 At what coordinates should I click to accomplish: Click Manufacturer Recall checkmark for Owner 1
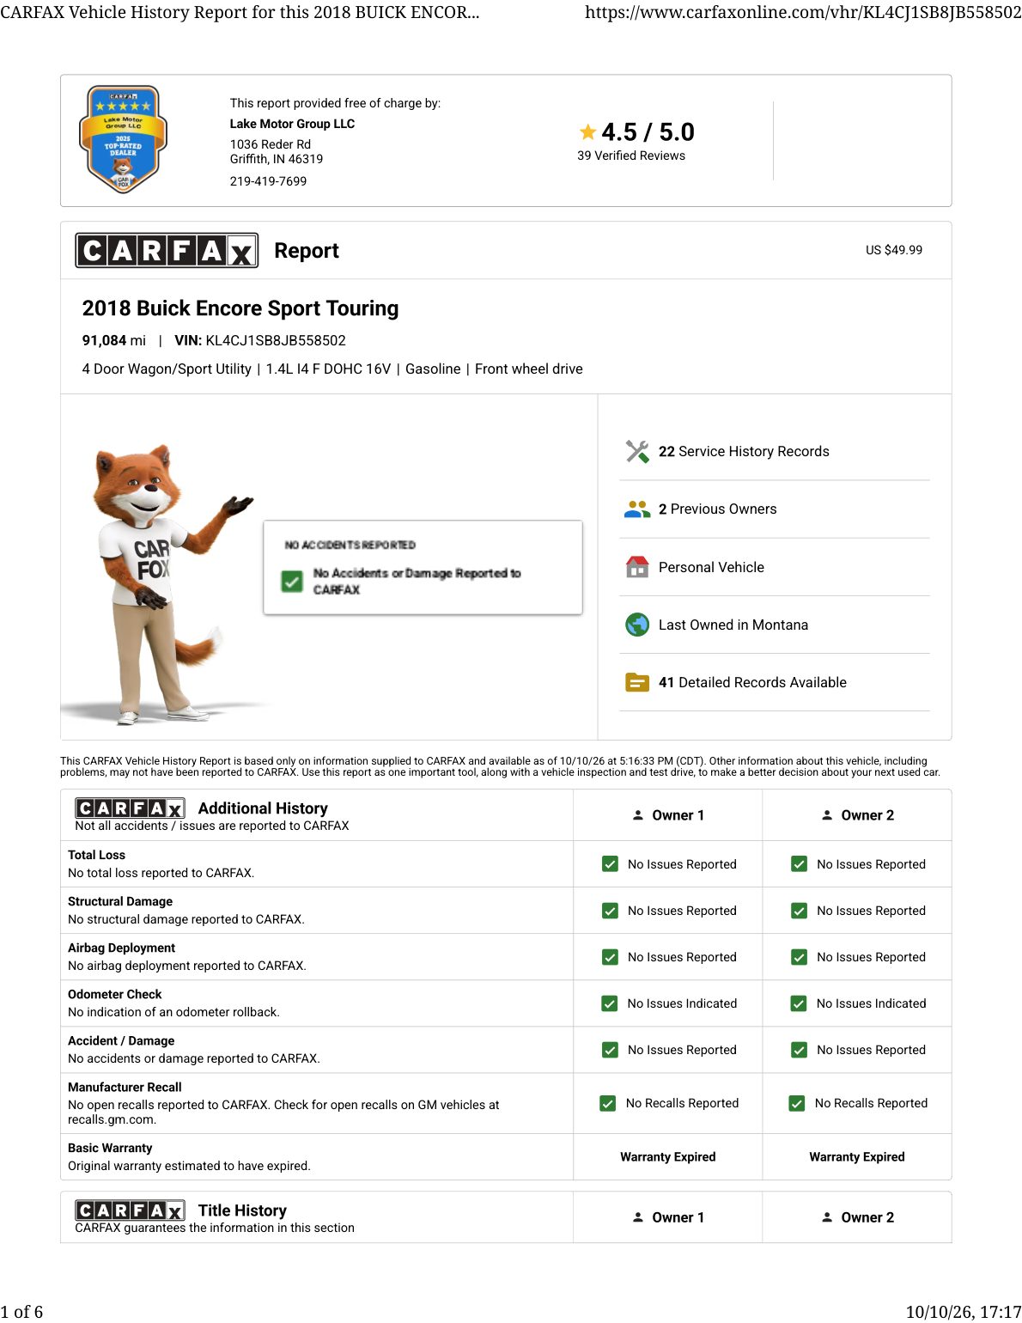(608, 1103)
